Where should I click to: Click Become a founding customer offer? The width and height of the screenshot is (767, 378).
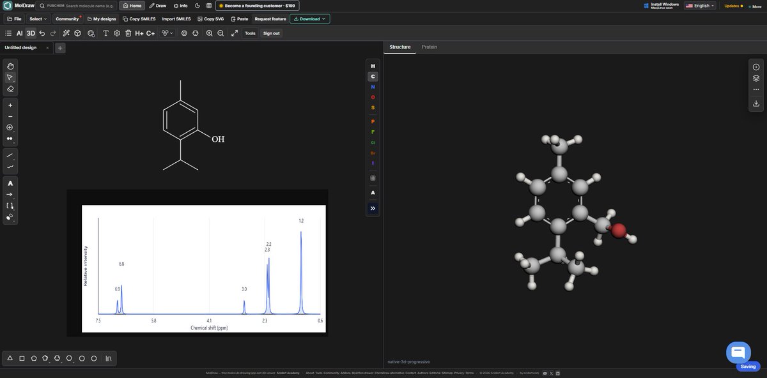point(257,6)
